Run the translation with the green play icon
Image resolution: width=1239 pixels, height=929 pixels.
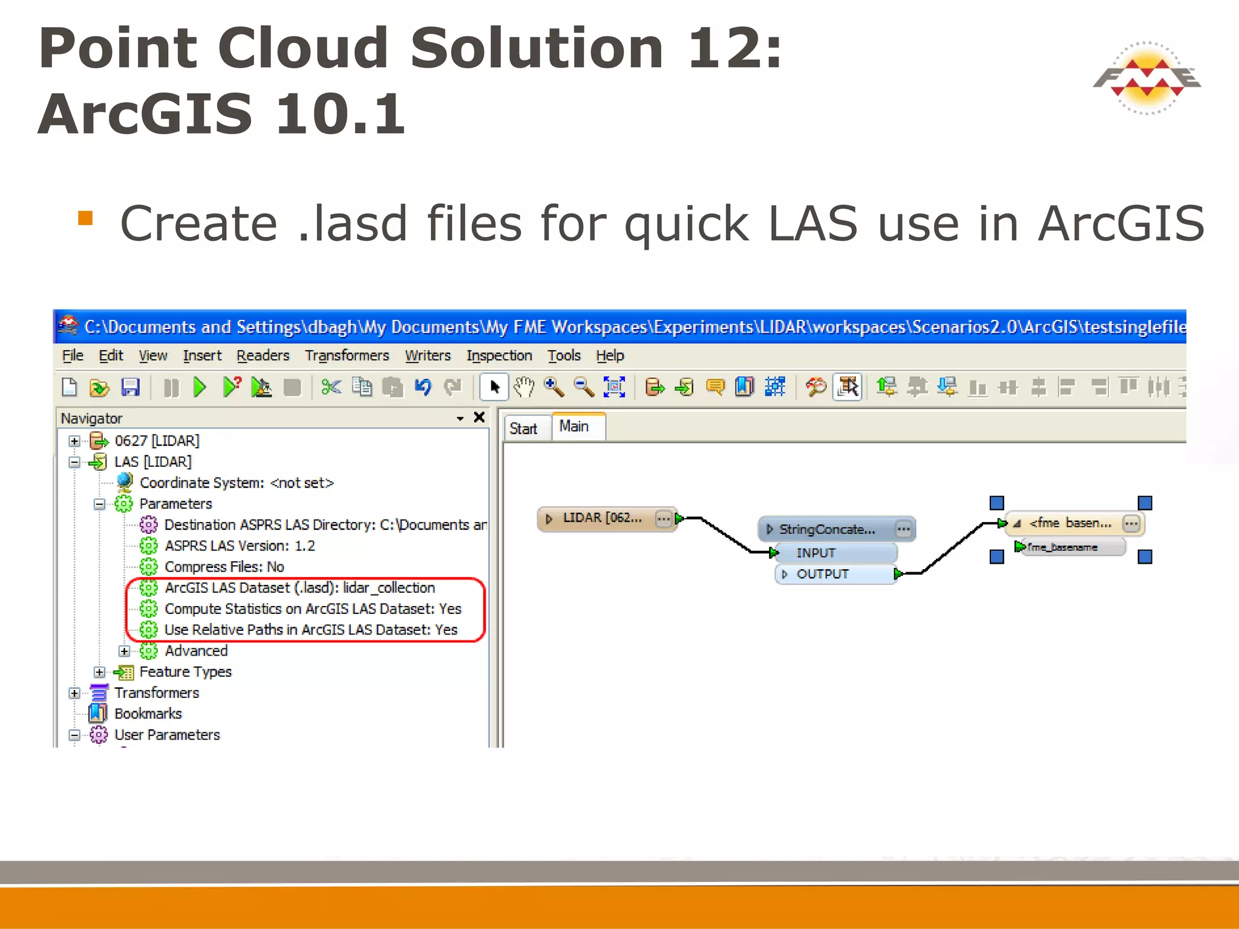click(200, 387)
